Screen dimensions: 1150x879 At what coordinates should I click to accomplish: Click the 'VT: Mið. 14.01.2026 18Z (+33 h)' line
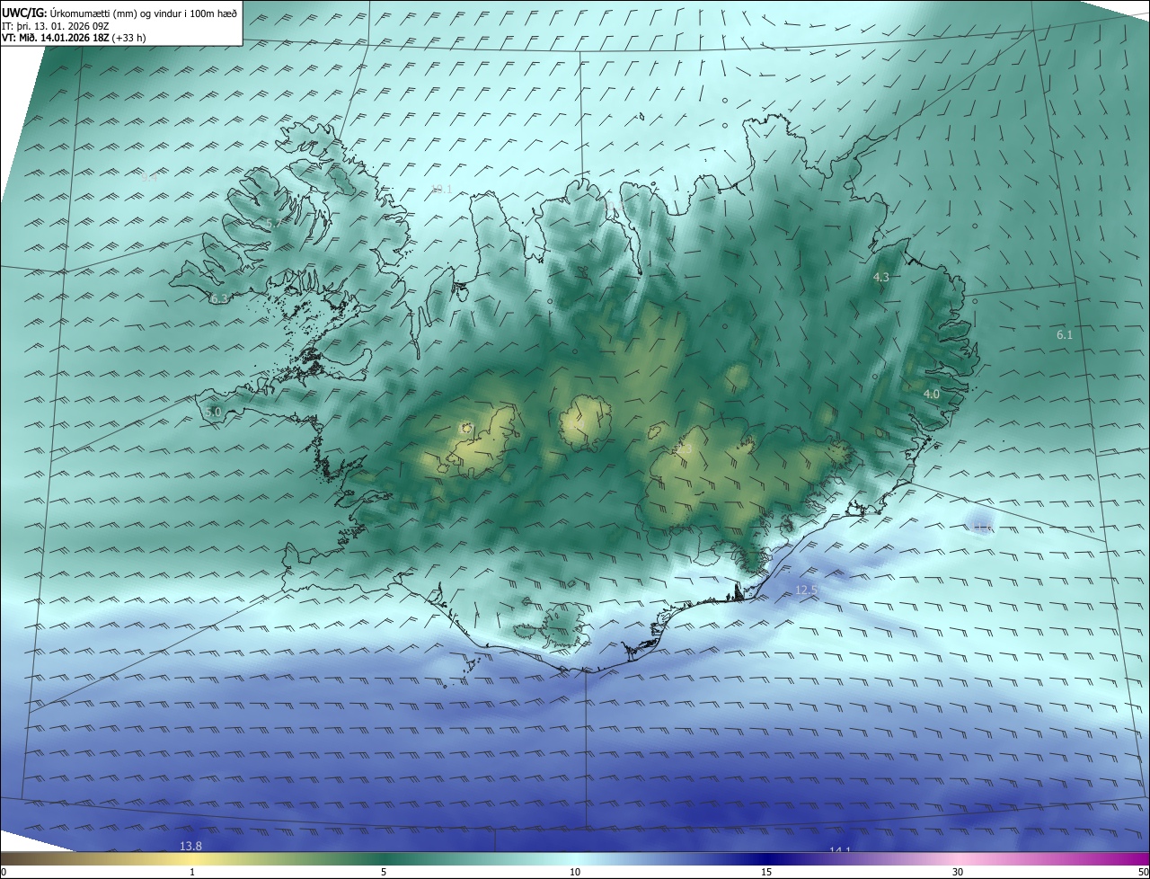[74, 38]
